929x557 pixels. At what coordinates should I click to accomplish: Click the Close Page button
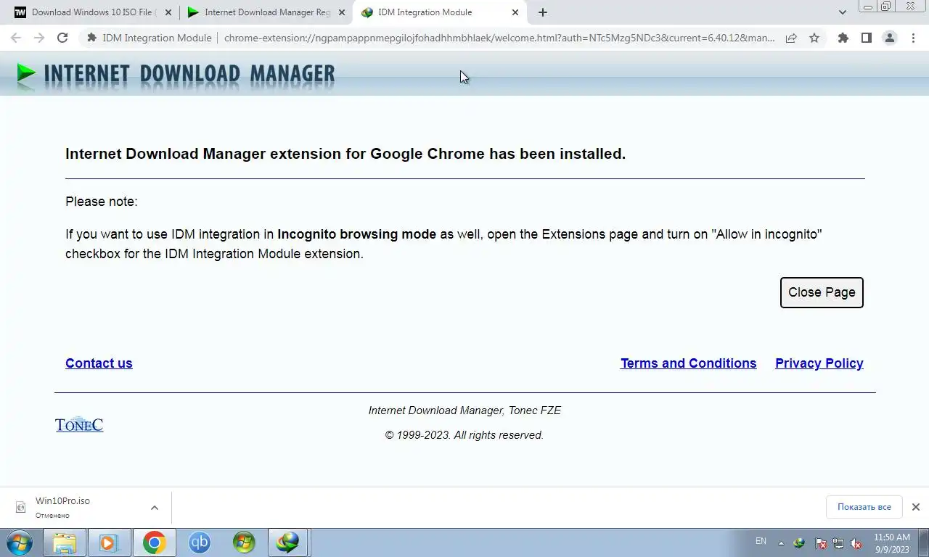click(x=822, y=292)
